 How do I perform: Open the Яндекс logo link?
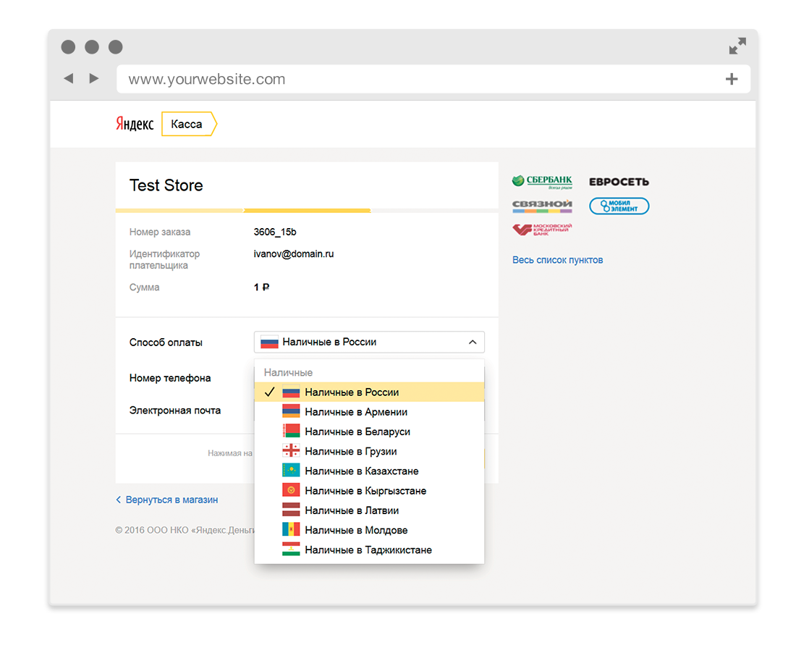[x=135, y=124]
